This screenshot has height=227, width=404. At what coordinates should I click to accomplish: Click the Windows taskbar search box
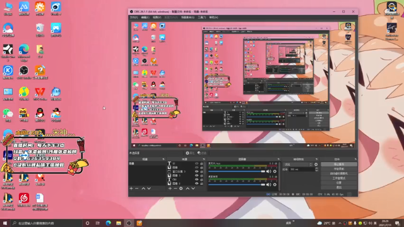[46, 223]
